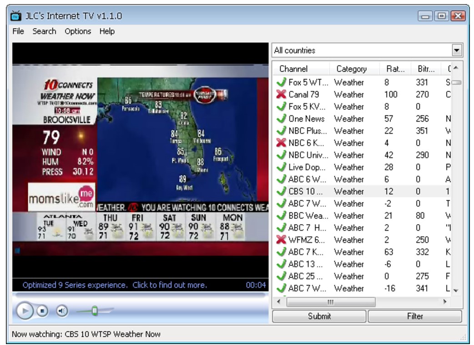Click bitrate 275 in the ABC 25 row
The image size is (474, 345).
point(422,276)
